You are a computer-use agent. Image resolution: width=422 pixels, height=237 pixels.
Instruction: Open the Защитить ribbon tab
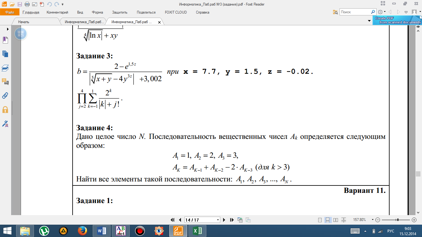pyautogui.click(x=120, y=12)
